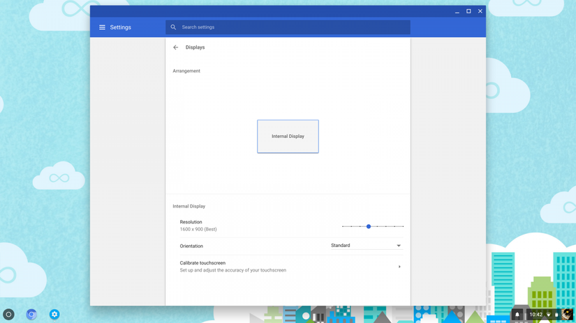Open the Orientation dropdown
This screenshot has width=576, height=323.
pyautogui.click(x=366, y=246)
